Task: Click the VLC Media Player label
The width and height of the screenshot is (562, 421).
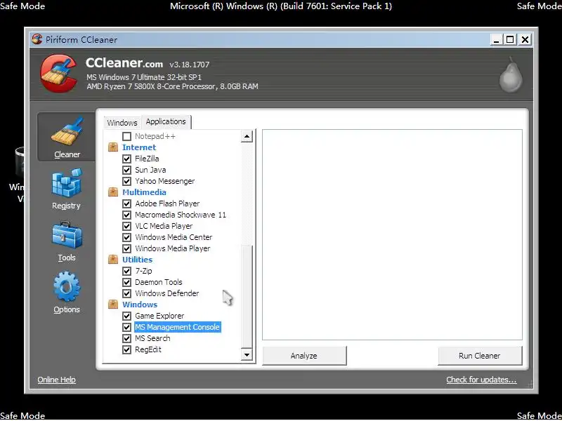Action: 164,226
